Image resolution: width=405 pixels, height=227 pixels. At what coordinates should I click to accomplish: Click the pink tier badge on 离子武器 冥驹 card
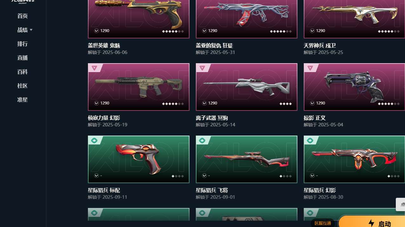(202, 68)
